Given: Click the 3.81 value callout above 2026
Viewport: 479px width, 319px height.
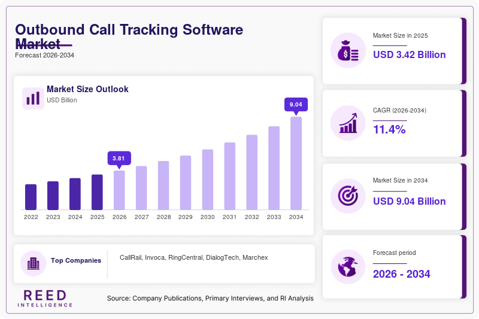Looking at the screenshot, I should click(119, 159).
